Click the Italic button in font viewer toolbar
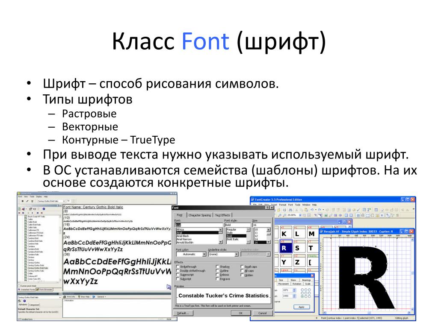 (x=27, y=201)
